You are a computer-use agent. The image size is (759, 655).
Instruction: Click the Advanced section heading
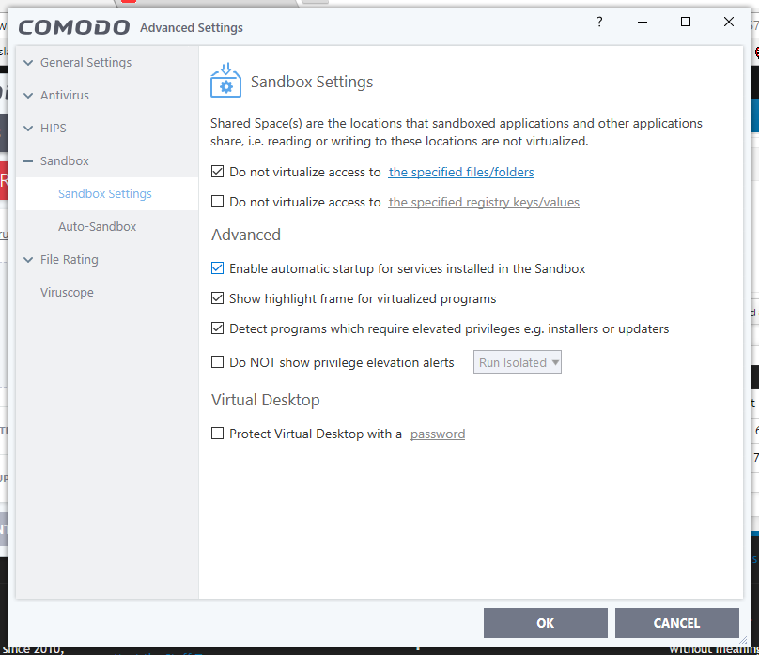coord(246,235)
